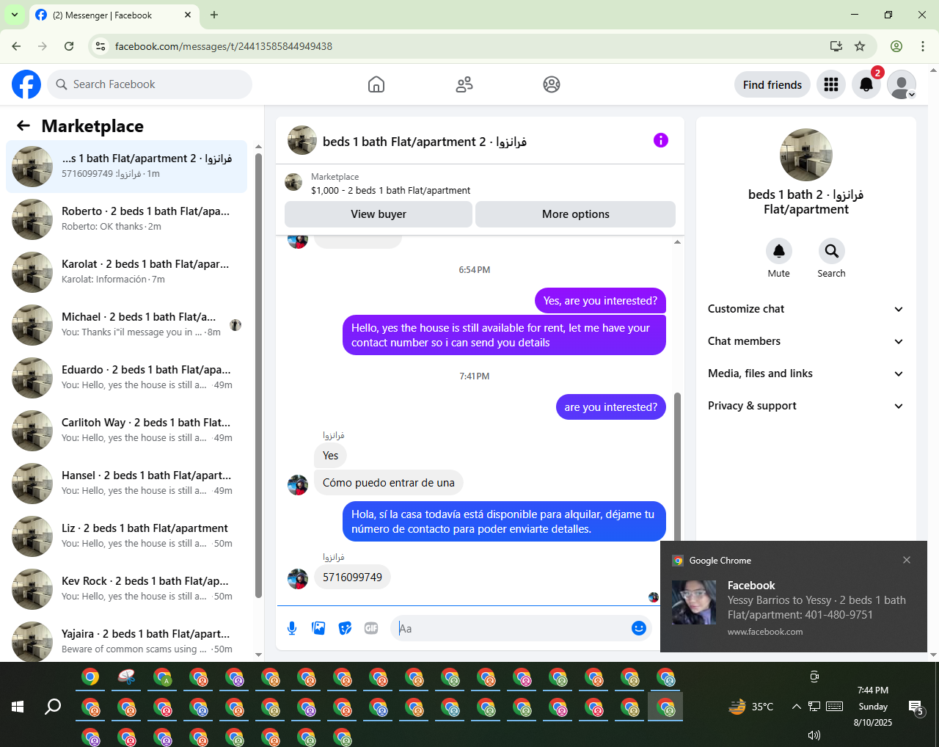This screenshot has width=939, height=747.
Task: Click Search Facebook field
Action: 150,84
